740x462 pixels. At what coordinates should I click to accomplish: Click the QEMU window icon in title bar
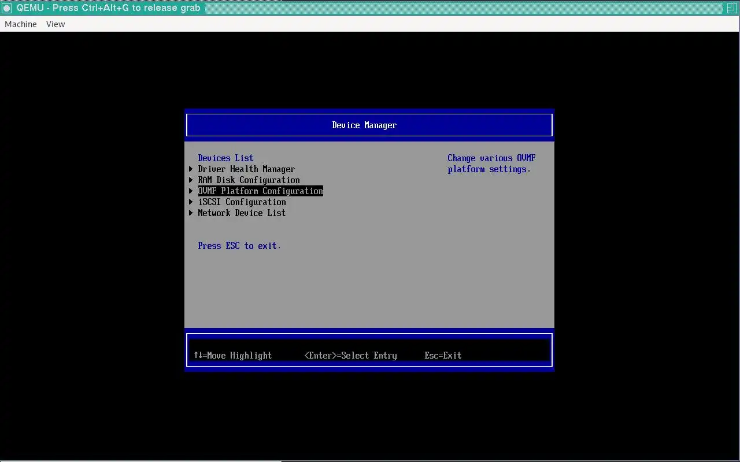(7, 8)
